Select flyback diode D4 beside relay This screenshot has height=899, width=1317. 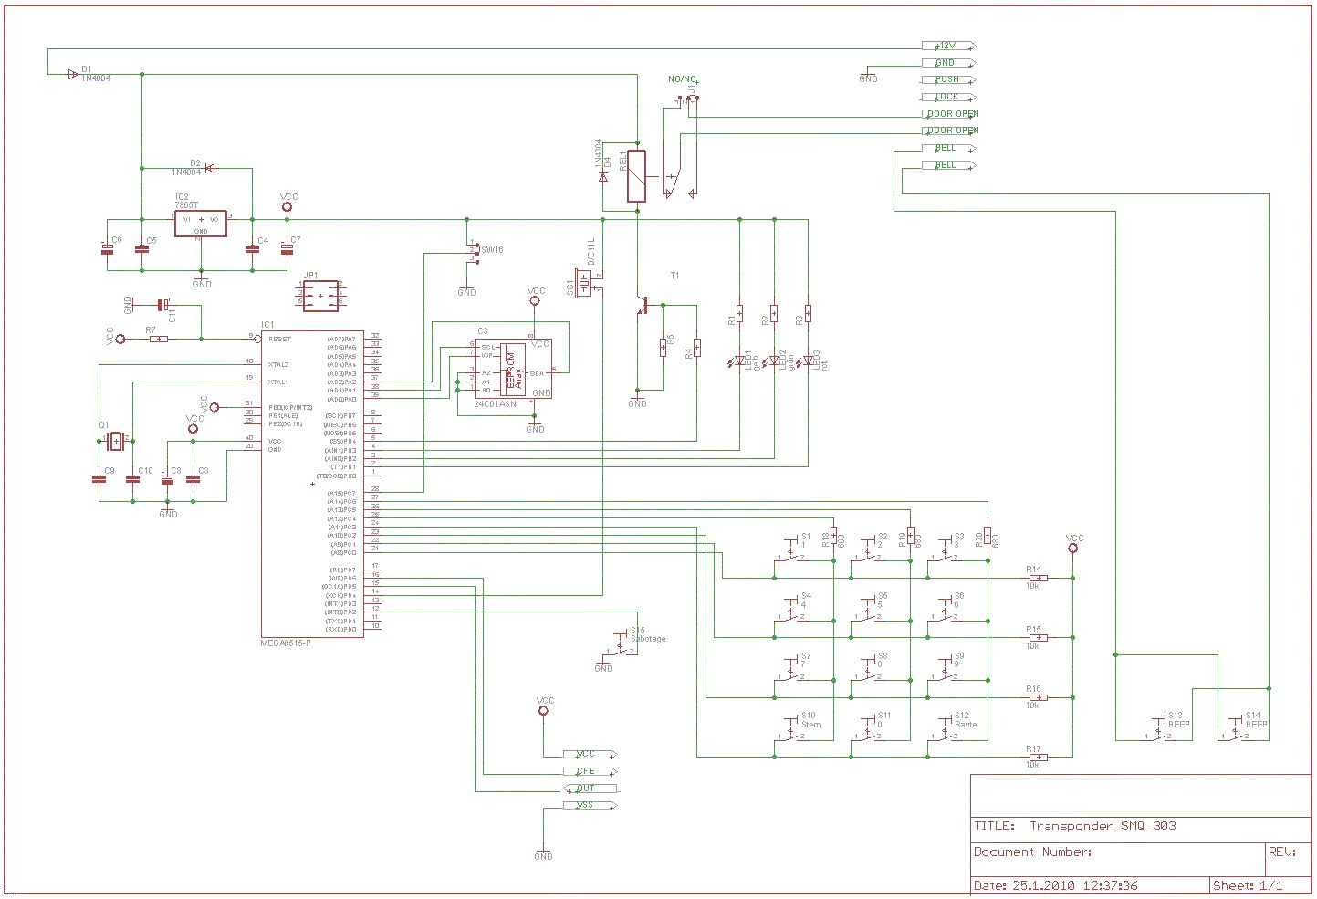pyautogui.click(x=602, y=176)
